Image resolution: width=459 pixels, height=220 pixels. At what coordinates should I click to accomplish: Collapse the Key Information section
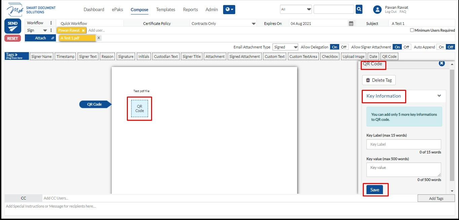coord(439,96)
